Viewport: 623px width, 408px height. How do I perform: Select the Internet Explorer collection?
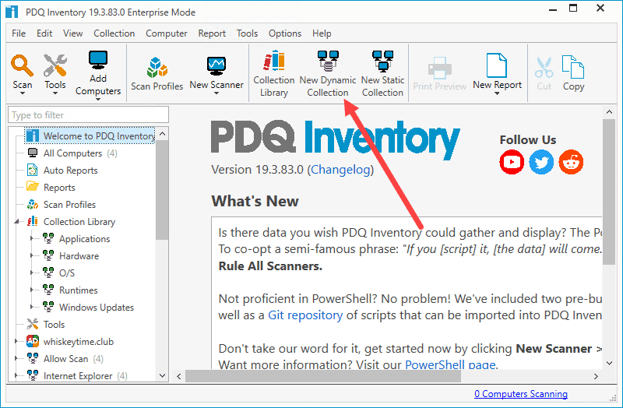point(78,376)
